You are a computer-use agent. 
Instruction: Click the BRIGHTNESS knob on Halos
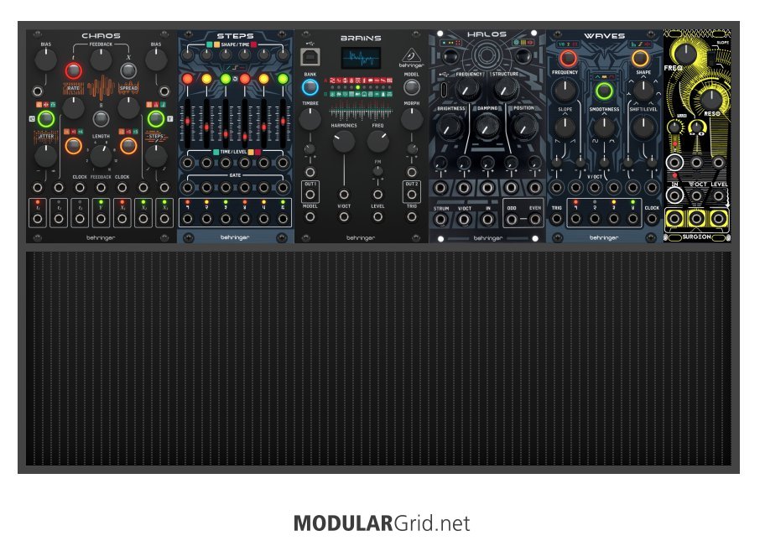pyautogui.click(x=450, y=127)
